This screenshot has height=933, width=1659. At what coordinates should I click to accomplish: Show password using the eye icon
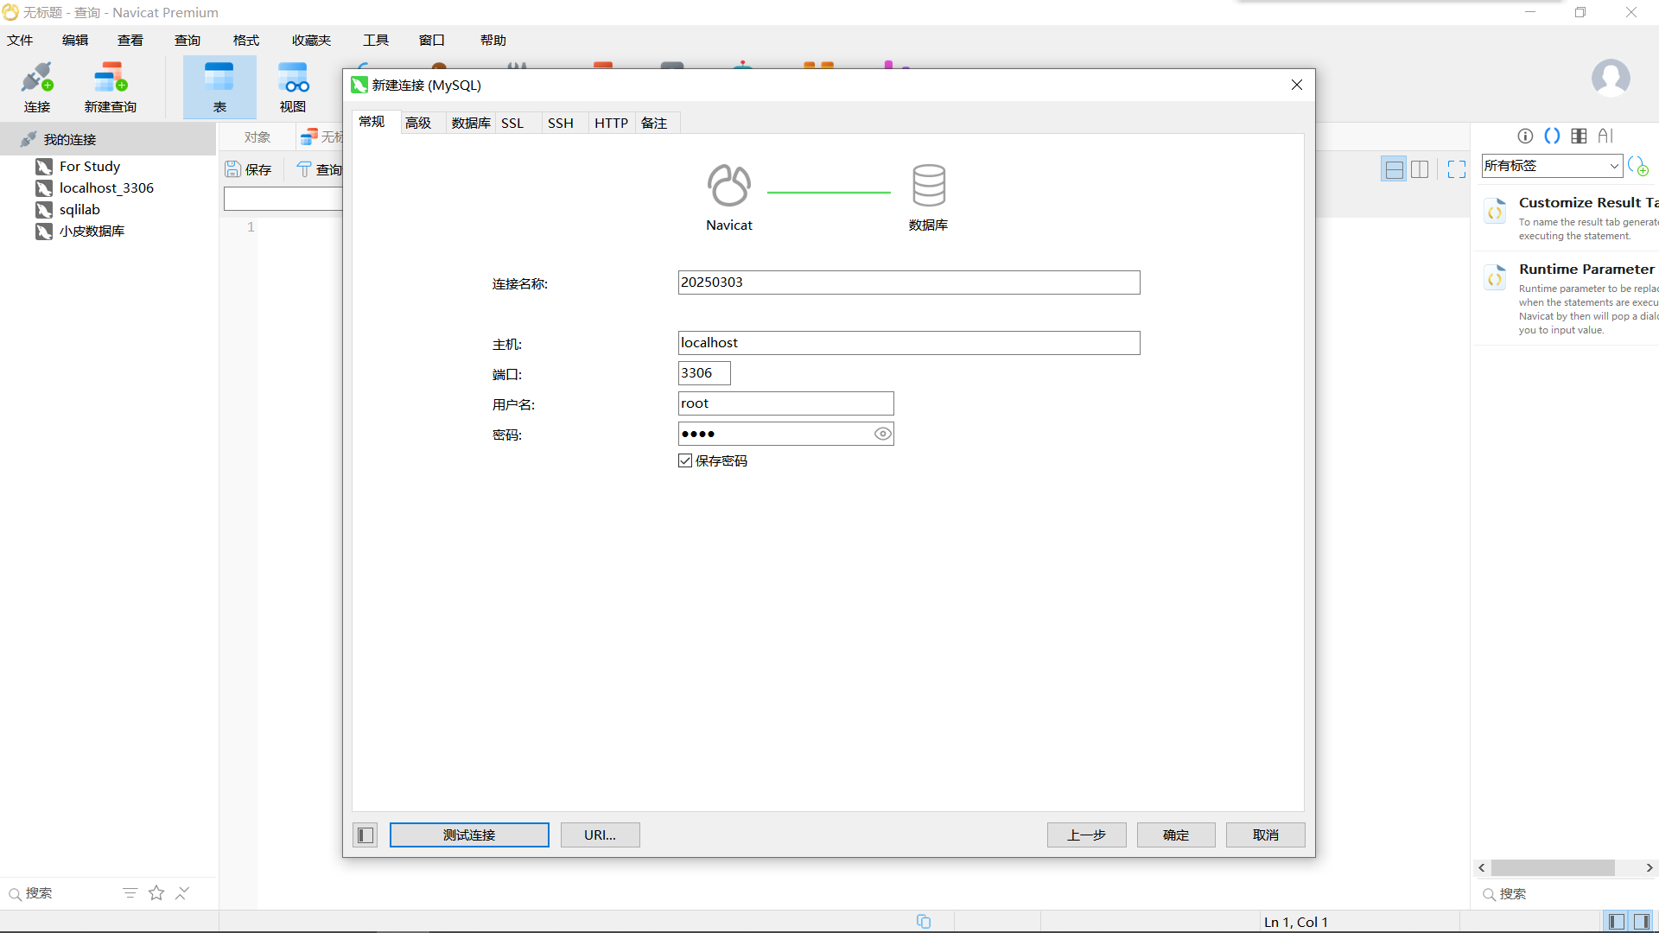click(882, 434)
